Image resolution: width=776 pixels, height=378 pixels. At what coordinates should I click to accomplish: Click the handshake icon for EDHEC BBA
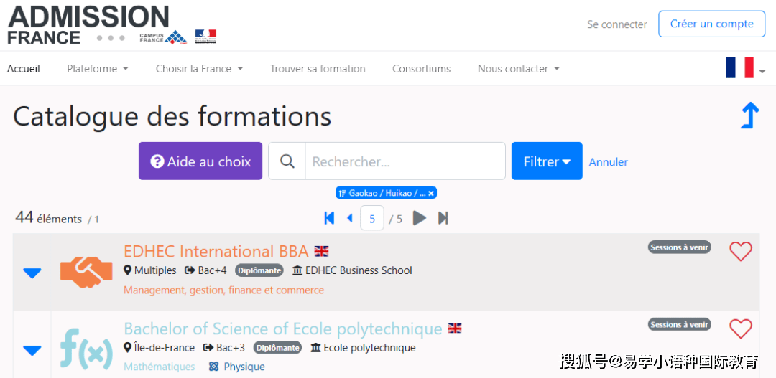point(86,272)
